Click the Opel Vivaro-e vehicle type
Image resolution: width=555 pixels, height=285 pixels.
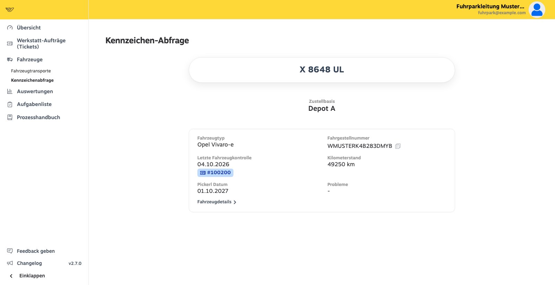215,145
